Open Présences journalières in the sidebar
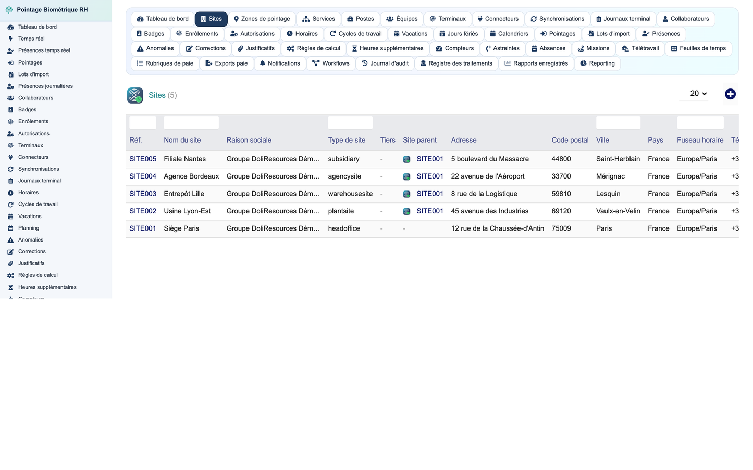Viewport: 753px width, 470px height. [45, 86]
